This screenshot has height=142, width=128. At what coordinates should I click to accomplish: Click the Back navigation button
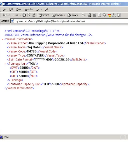7,15
